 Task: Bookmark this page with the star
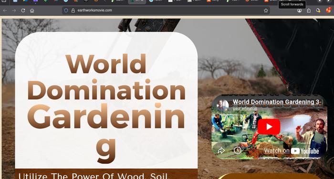click(266, 10)
